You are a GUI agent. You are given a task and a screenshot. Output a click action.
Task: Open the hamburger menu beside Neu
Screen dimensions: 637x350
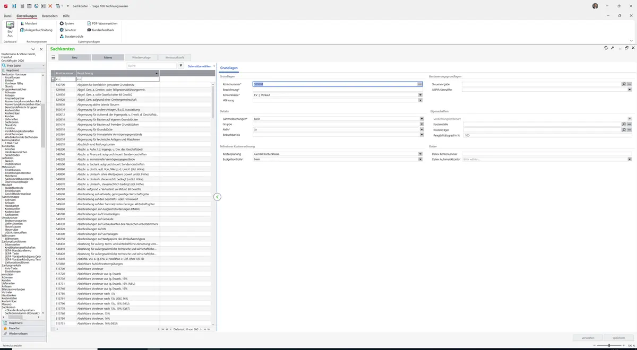click(x=53, y=57)
